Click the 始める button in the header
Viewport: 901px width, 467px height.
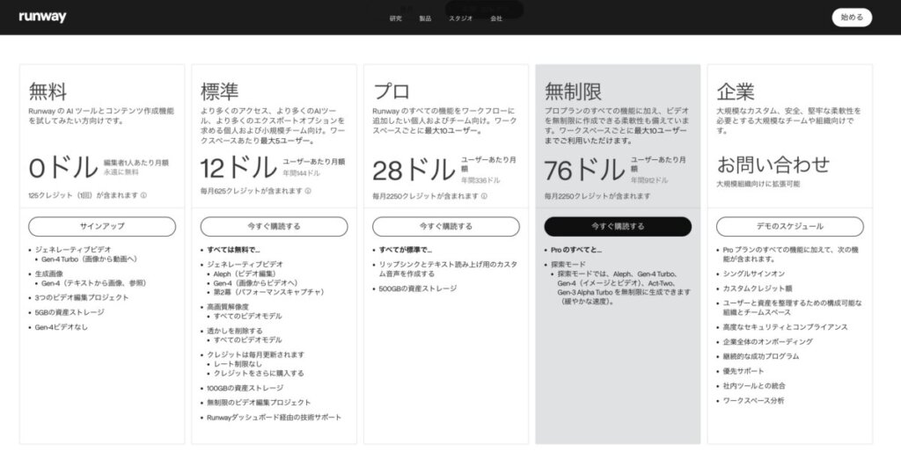click(852, 18)
